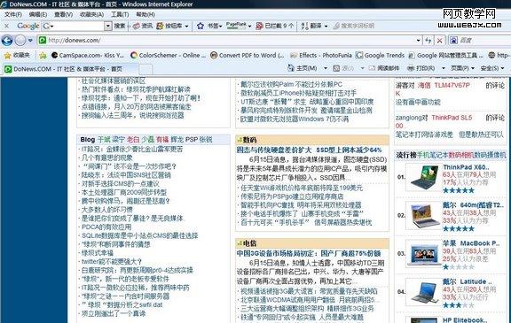Click the red Stop loading button
This screenshot has height=323, width=511.
coord(440,41)
